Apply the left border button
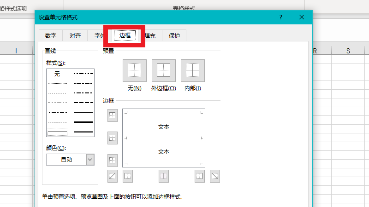This screenshot has width=369, height=207. click(x=128, y=175)
